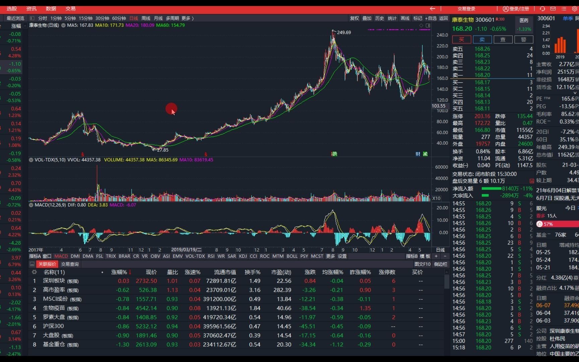Image resolution: width=579 pixels, height=362 pixels.
Task: Switch to 15分钟 period
Action: click(85, 18)
